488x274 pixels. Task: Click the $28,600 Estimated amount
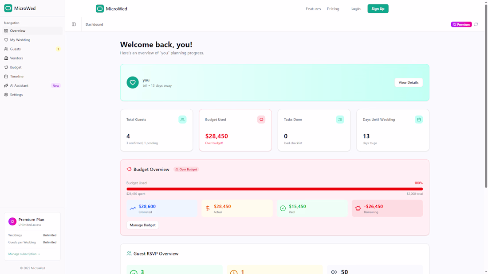147,206
